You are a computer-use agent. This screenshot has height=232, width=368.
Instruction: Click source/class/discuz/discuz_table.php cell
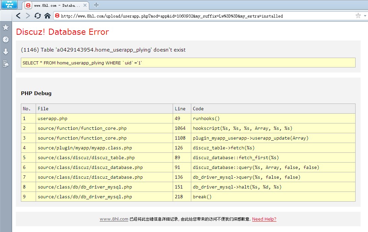(104, 158)
